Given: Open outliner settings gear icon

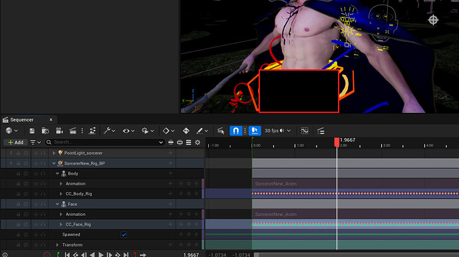Looking at the screenshot, I should point(198,142).
